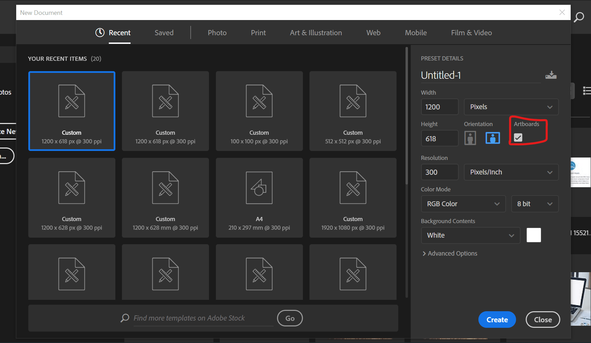The width and height of the screenshot is (591, 343).
Task: Open the Background Contents White dropdown
Action: click(471, 235)
